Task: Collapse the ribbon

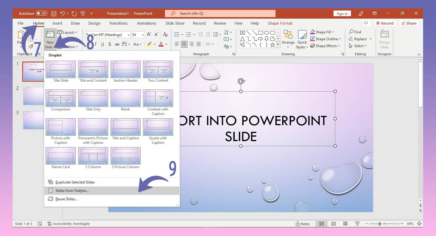Action: click(x=419, y=54)
